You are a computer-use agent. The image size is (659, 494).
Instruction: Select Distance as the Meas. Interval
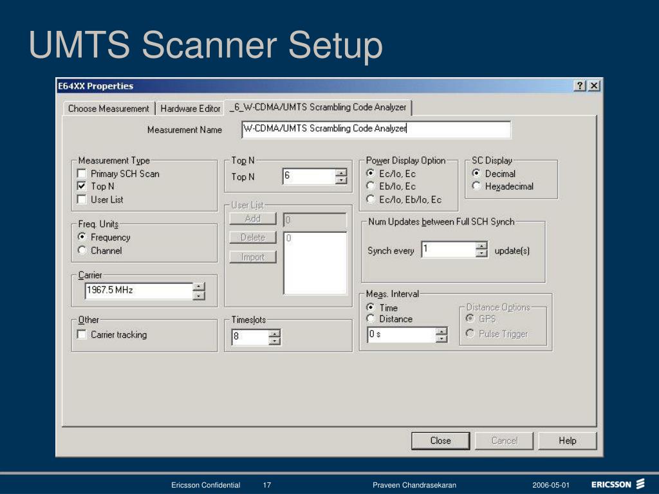coord(370,319)
